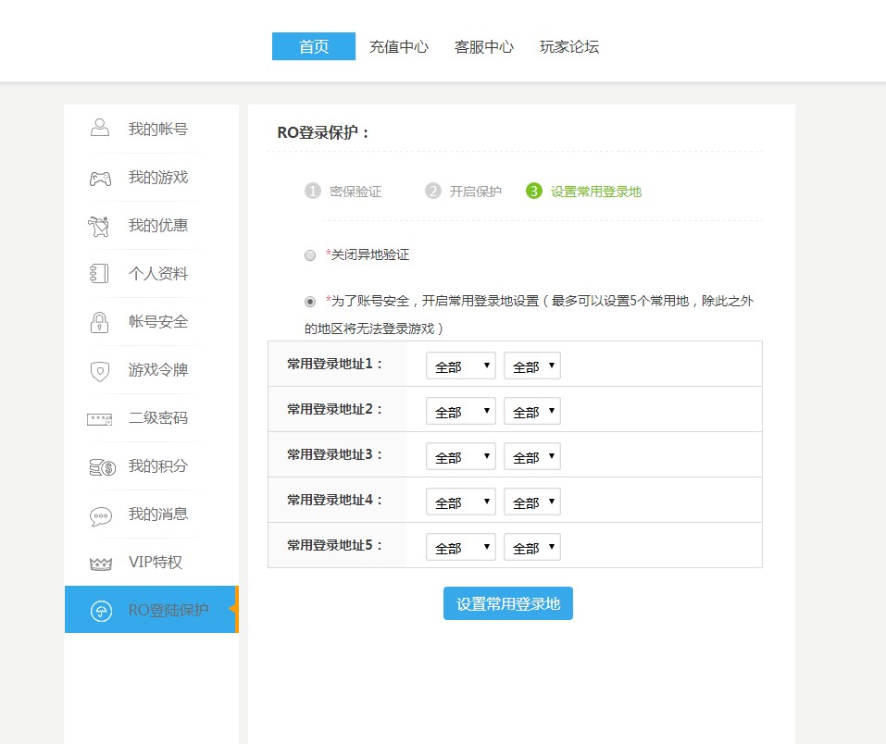Click the 我的积分 coins icon

[x=102, y=467]
